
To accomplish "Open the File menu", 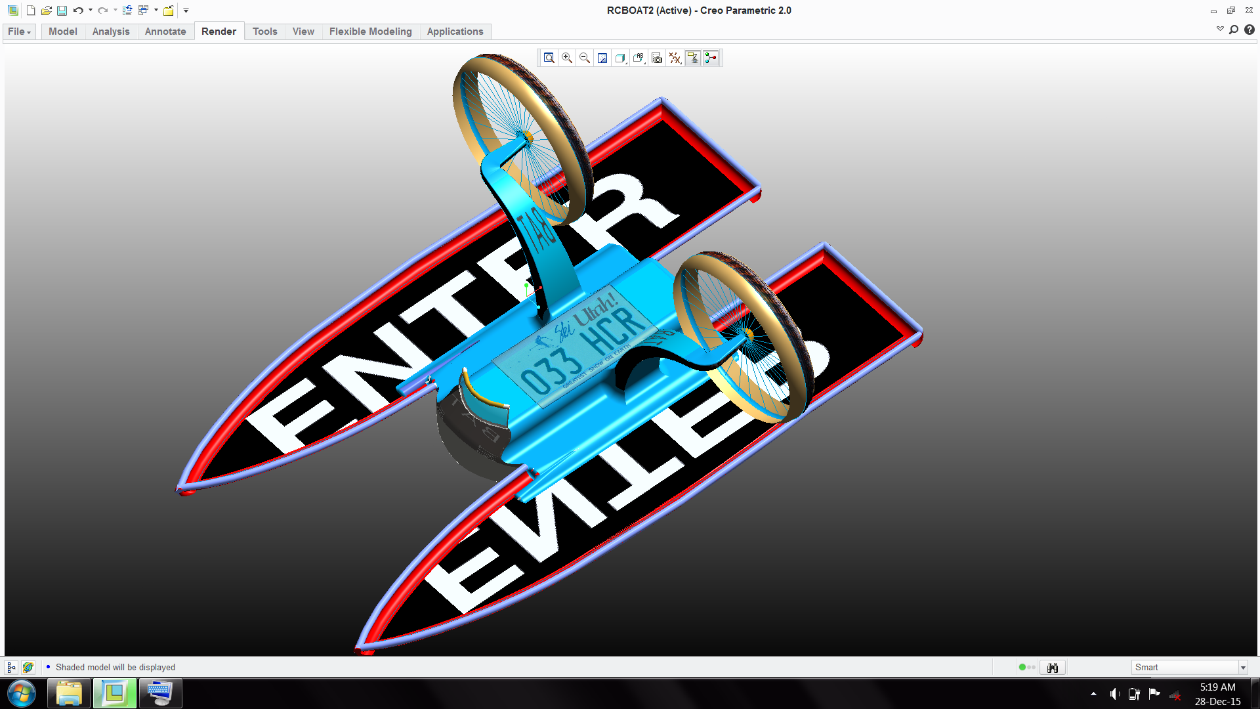I will (19, 32).
